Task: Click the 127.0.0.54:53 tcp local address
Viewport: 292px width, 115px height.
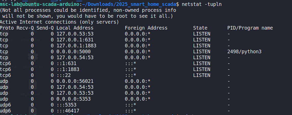Action: click(x=75, y=58)
